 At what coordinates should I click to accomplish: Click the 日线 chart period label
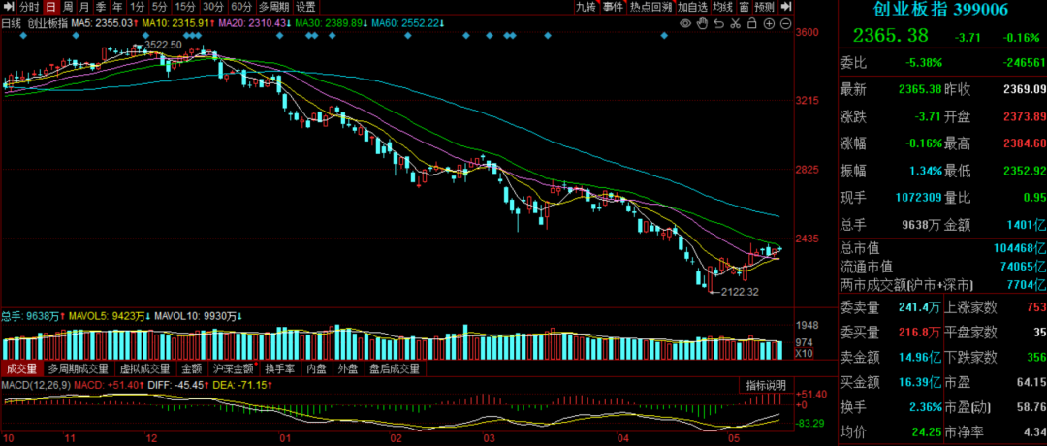[12, 23]
